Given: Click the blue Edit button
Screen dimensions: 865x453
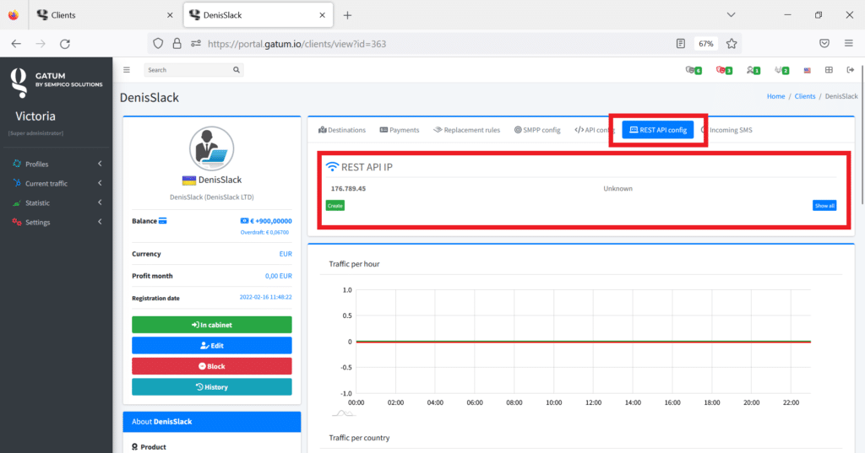Looking at the screenshot, I should click(x=212, y=346).
